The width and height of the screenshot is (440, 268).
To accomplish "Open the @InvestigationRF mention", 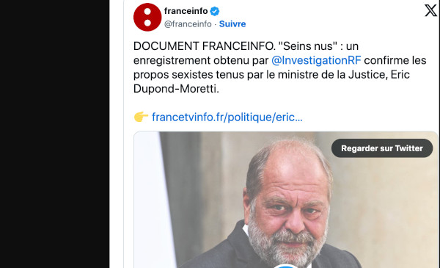I will pyautogui.click(x=316, y=60).
